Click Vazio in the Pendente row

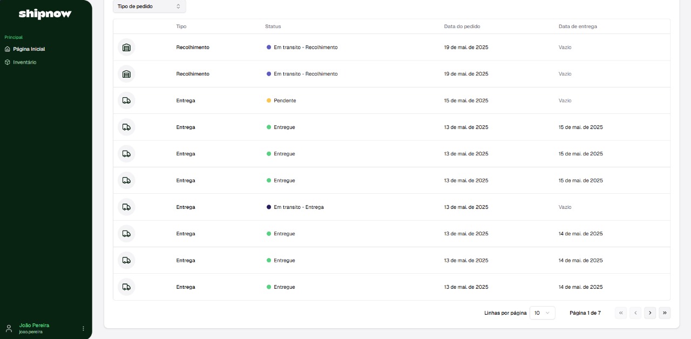[565, 101]
